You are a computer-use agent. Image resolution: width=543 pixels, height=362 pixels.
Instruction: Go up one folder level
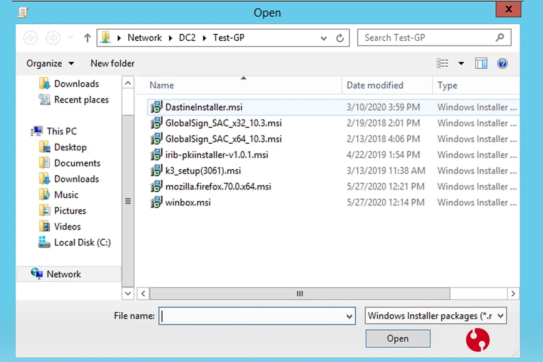click(x=87, y=38)
